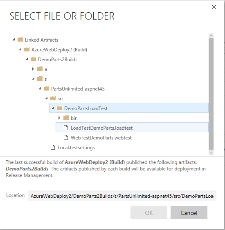The height and width of the screenshot is (230, 225).
Task: Click the Location path field
Action: point(122,196)
